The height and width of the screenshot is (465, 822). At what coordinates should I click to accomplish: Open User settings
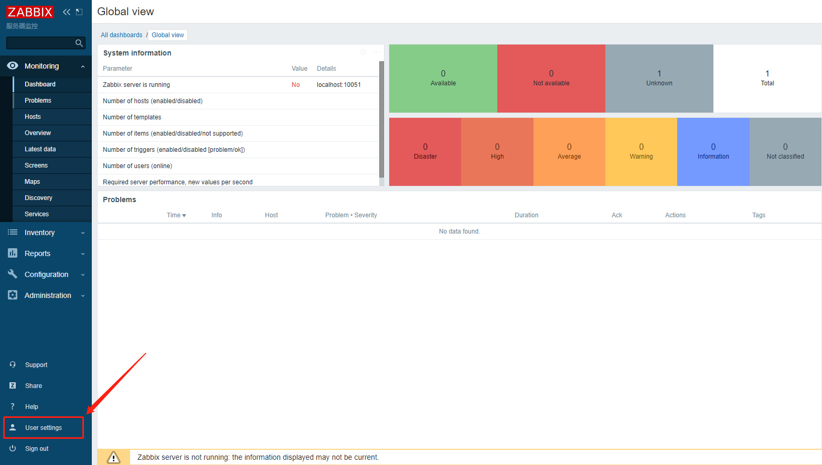pyautogui.click(x=44, y=428)
